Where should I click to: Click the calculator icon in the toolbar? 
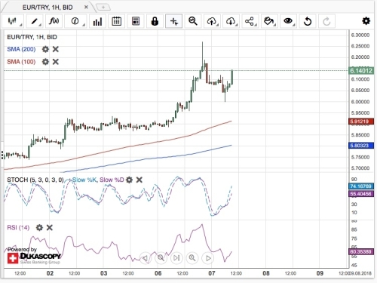(x=136, y=21)
